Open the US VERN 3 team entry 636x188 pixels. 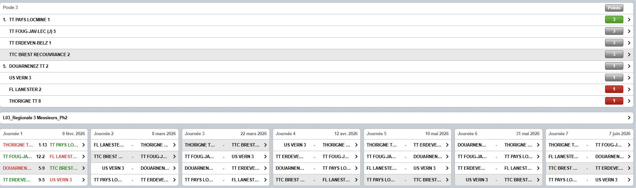coord(20,78)
